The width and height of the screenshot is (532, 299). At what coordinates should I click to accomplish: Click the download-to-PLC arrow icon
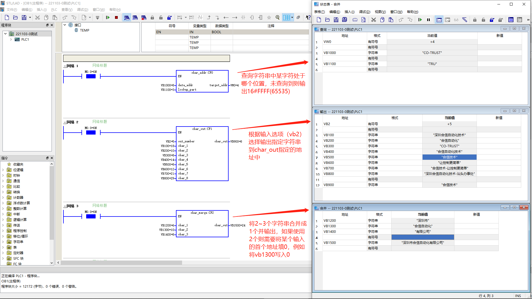point(98,18)
